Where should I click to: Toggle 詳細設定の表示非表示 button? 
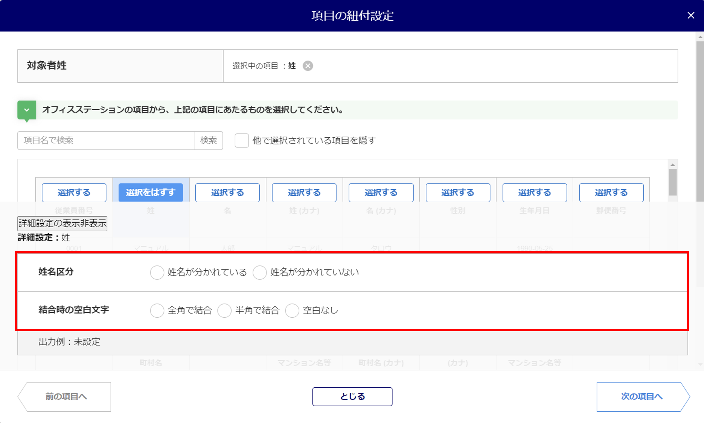point(62,223)
